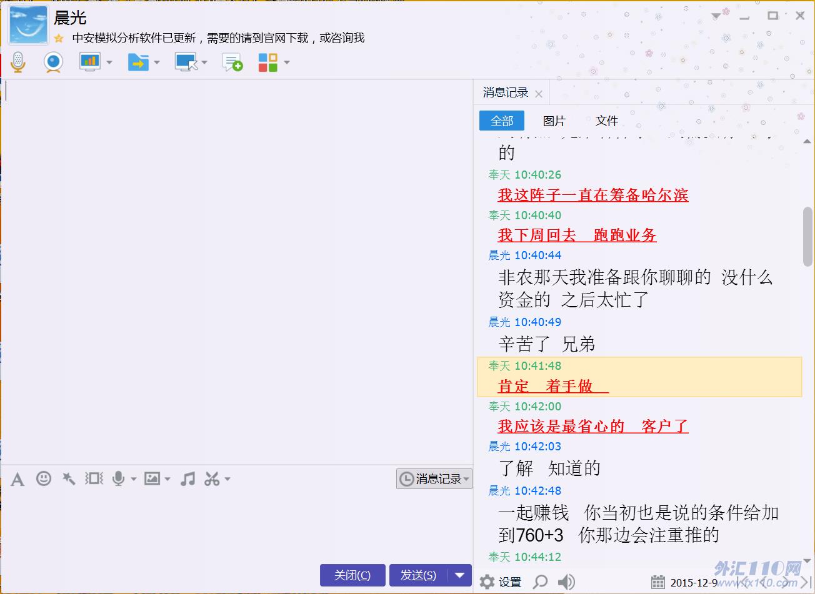Click the screen presentation icon in top toolbar

click(90, 62)
